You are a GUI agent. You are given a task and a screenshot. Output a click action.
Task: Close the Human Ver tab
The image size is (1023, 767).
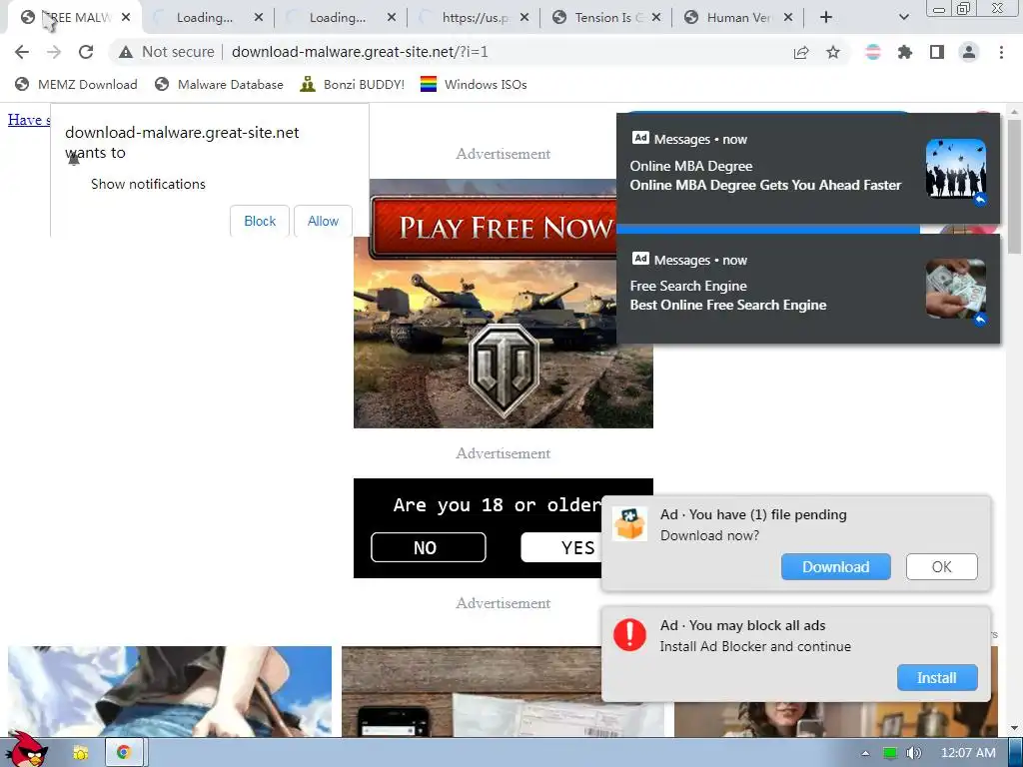point(788,18)
